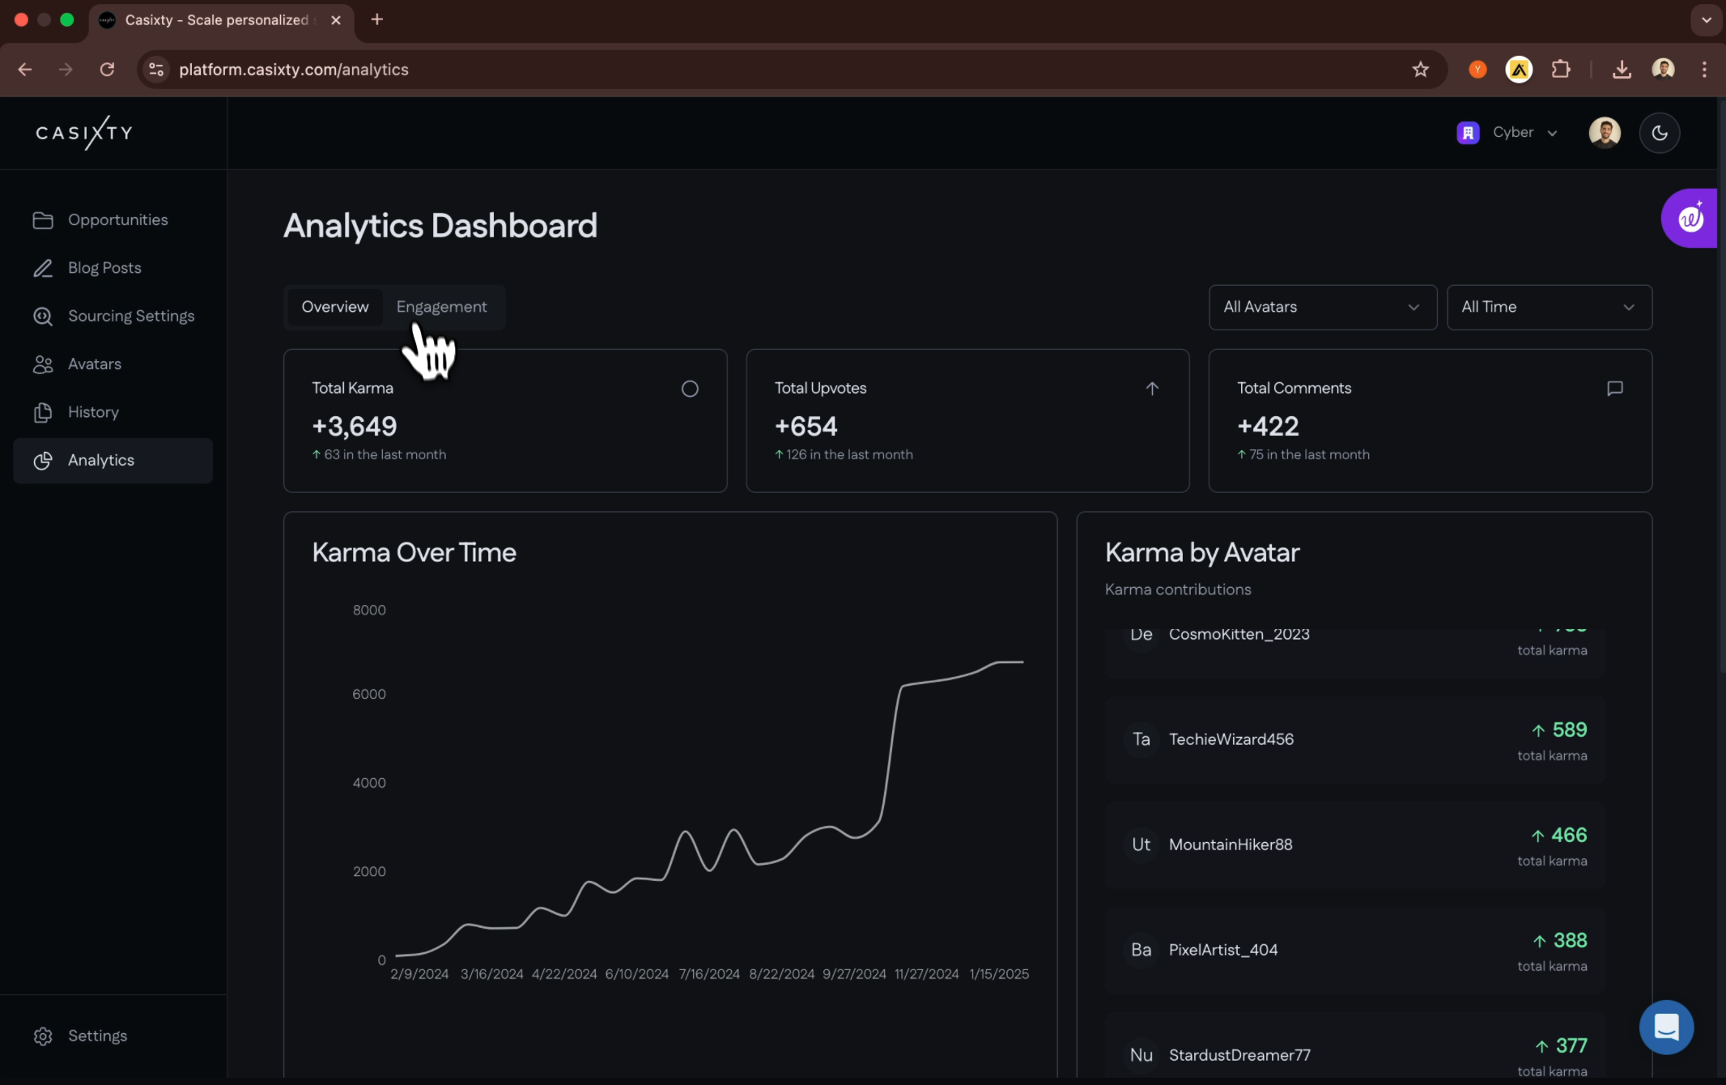Screen dimensions: 1726x1085
Task: Reload the page in browser
Action: (x=107, y=70)
